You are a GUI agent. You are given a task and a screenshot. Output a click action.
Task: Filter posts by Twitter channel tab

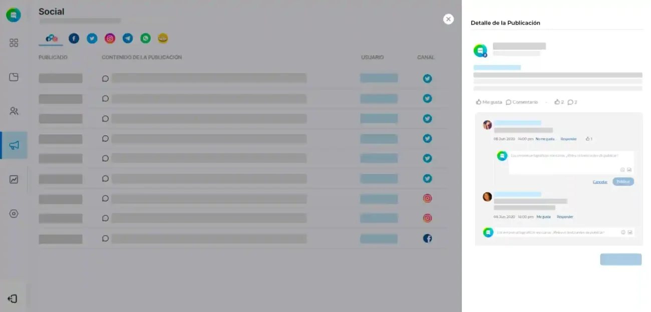click(92, 38)
